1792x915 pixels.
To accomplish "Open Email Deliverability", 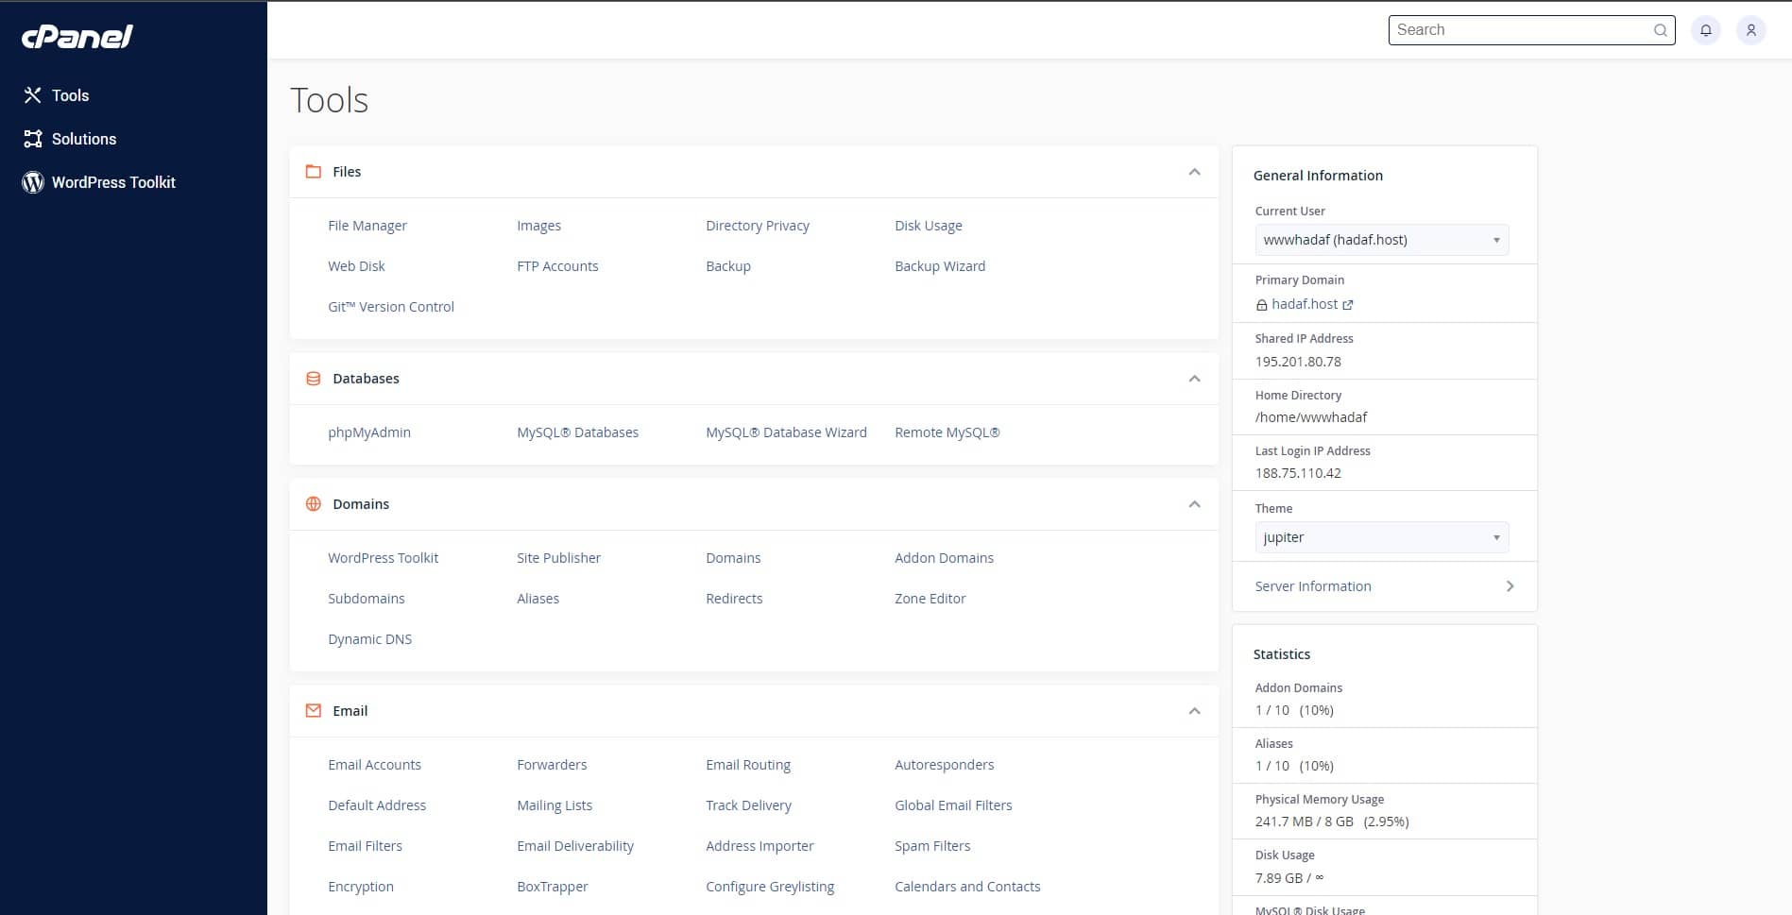I will click(575, 846).
